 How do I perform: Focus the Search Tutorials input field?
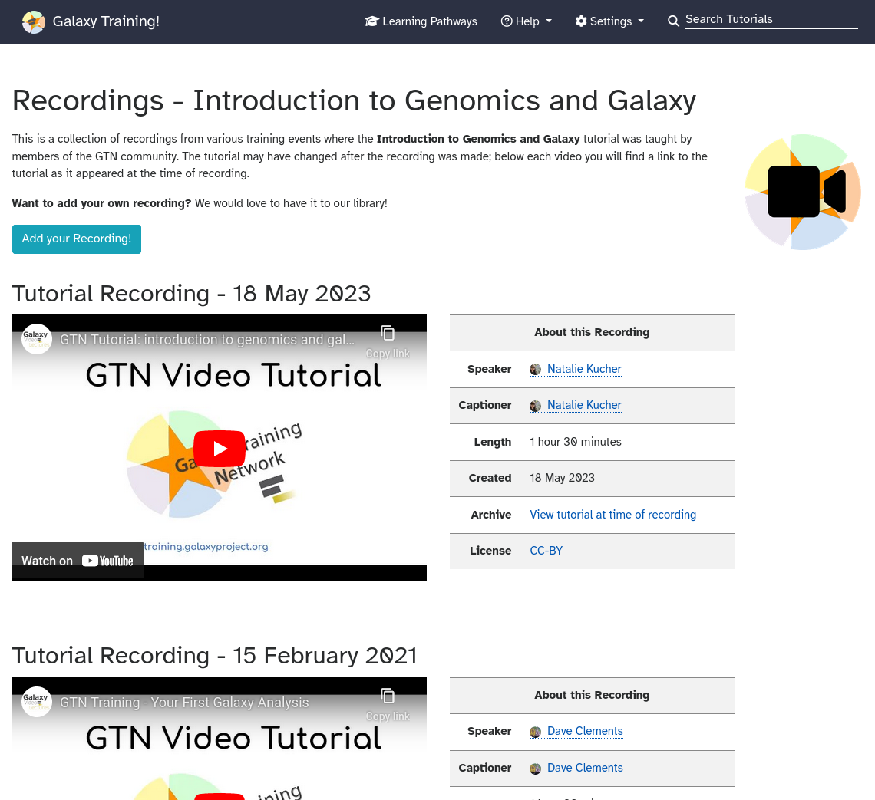771,19
